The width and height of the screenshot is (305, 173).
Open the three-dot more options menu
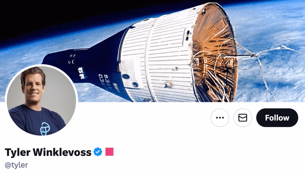(x=220, y=118)
